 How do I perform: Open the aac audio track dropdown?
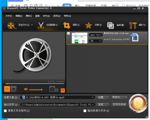click(96, 35)
